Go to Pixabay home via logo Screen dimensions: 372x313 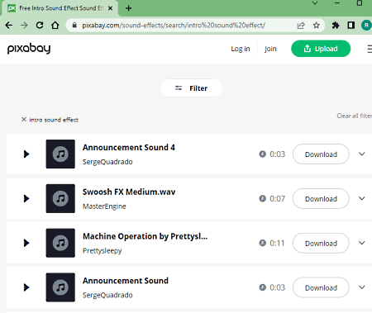tap(29, 49)
